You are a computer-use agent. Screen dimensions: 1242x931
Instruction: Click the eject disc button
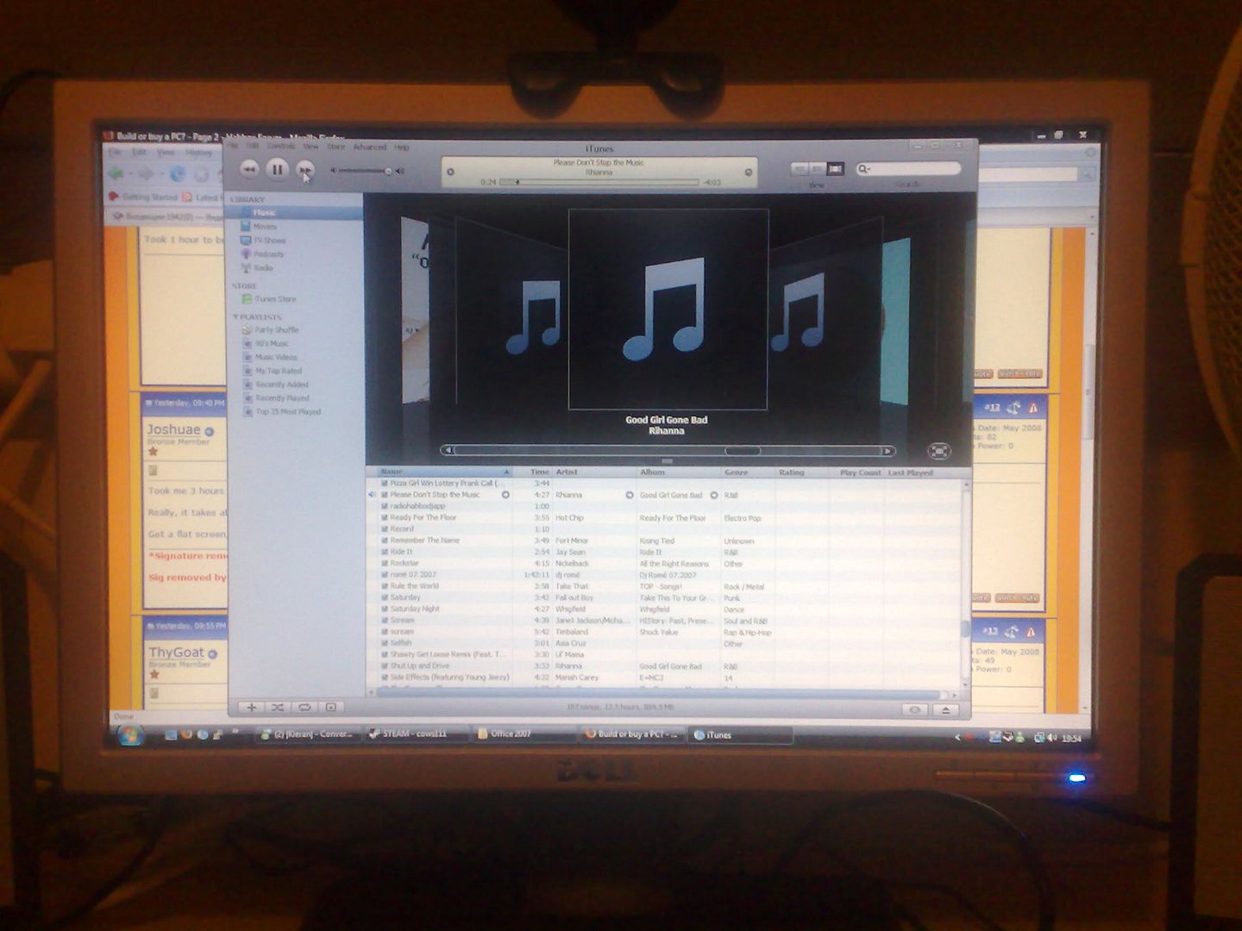point(946,710)
